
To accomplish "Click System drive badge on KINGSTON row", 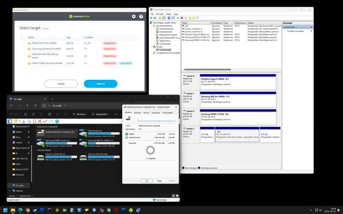I will [x=110, y=43].
